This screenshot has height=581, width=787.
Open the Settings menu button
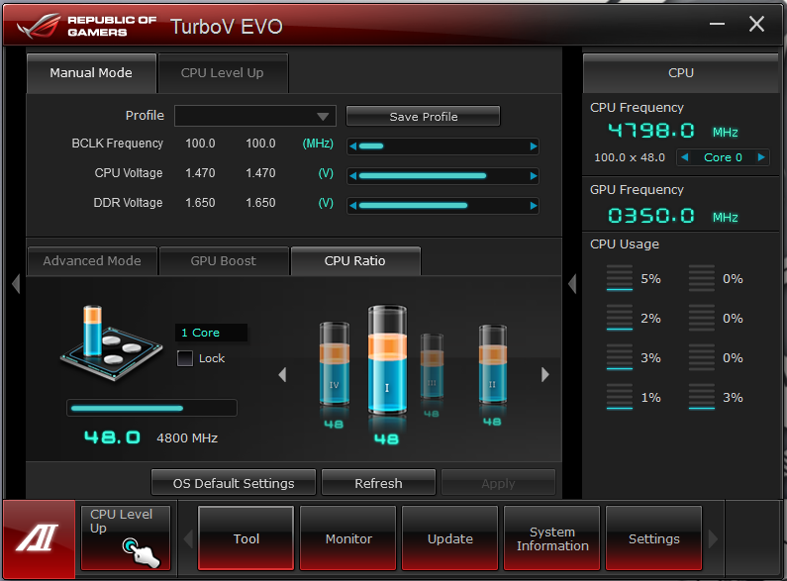click(654, 538)
